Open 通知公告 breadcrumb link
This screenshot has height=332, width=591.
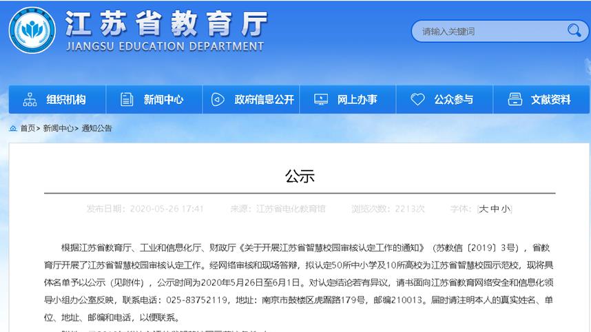click(x=96, y=128)
